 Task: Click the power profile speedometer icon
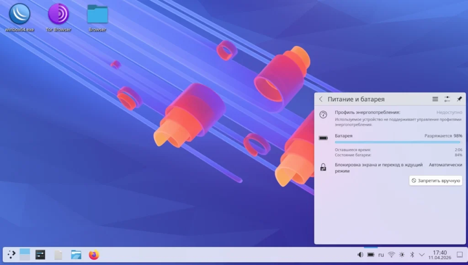323,114
